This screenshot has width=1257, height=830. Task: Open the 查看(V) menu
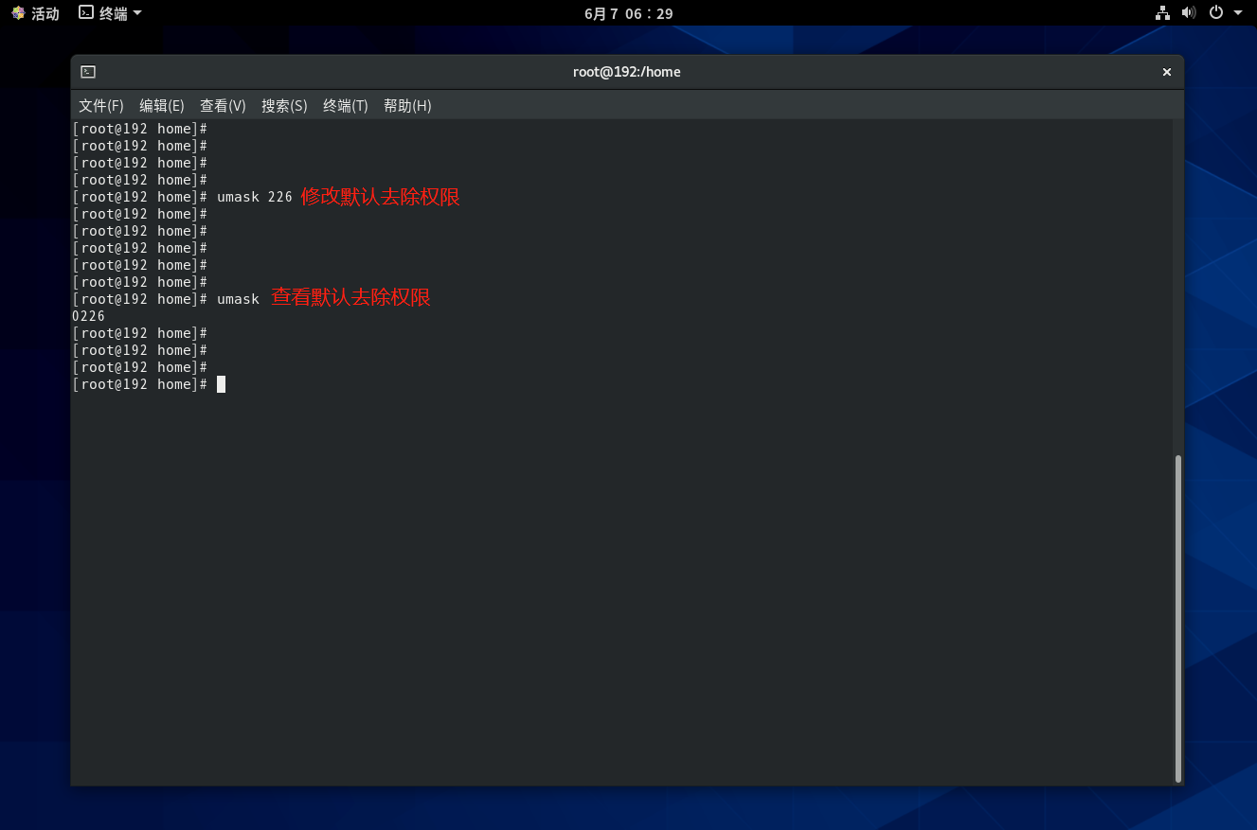pos(223,106)
